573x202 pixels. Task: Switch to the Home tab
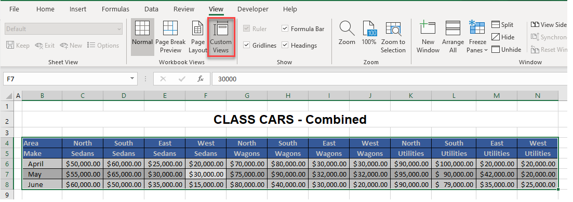pos(45,9)
